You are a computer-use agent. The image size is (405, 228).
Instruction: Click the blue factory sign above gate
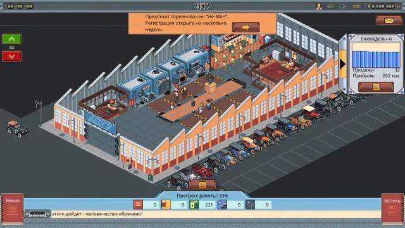pos(100,123)
